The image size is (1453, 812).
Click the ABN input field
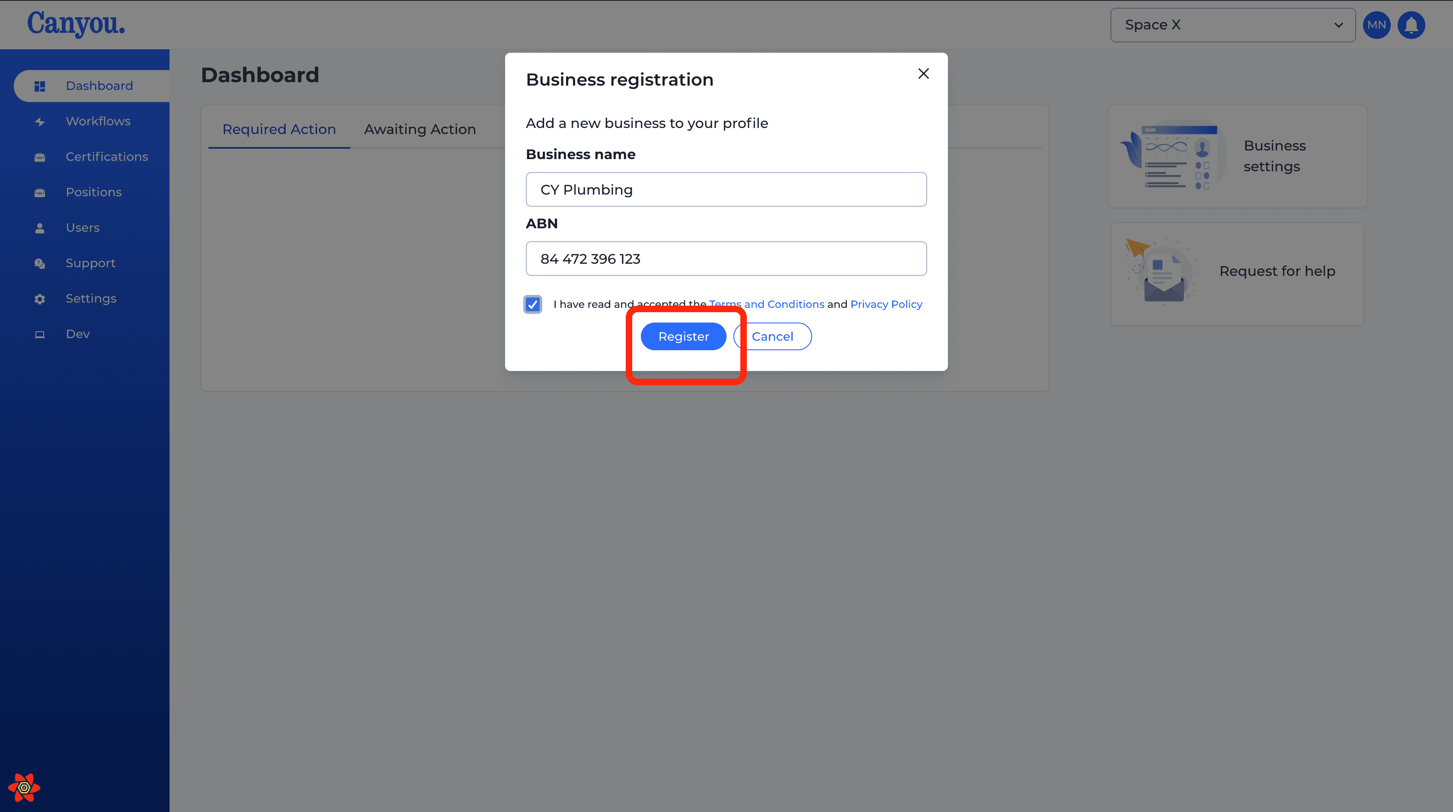[726, 259]
